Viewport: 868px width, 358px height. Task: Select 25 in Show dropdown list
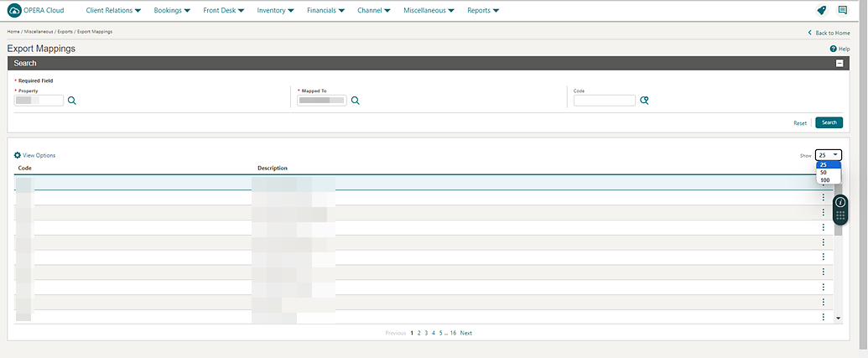click(x=828, y=165)
